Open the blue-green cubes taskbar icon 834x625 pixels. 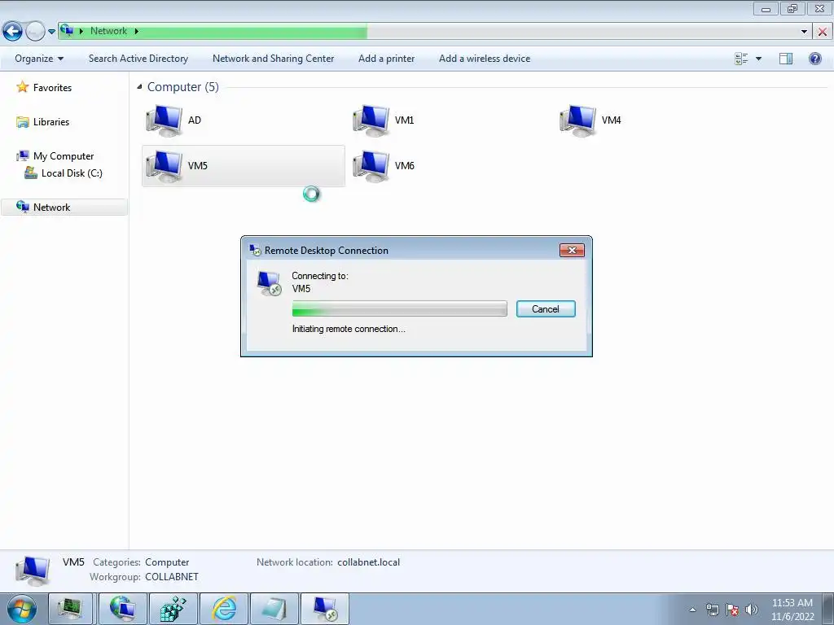173,609
